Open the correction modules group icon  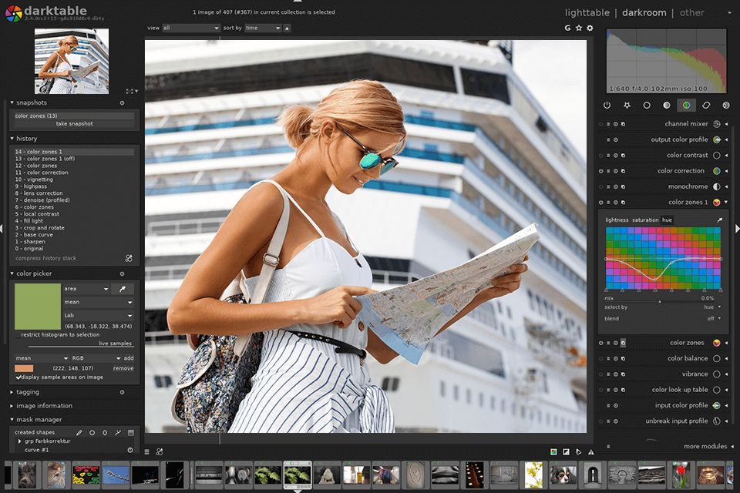pyautogui.click(x=706, y=106)
